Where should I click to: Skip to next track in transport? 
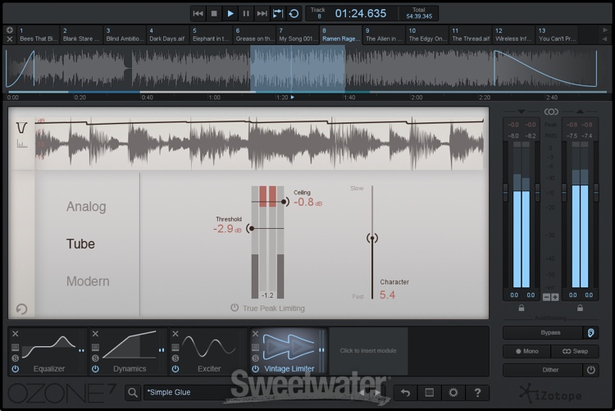coord(262,14)
